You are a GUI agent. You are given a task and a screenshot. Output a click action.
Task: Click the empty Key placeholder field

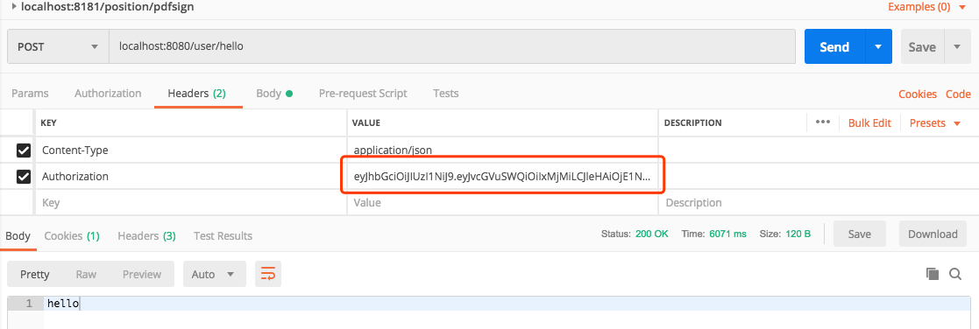(191, 202)
